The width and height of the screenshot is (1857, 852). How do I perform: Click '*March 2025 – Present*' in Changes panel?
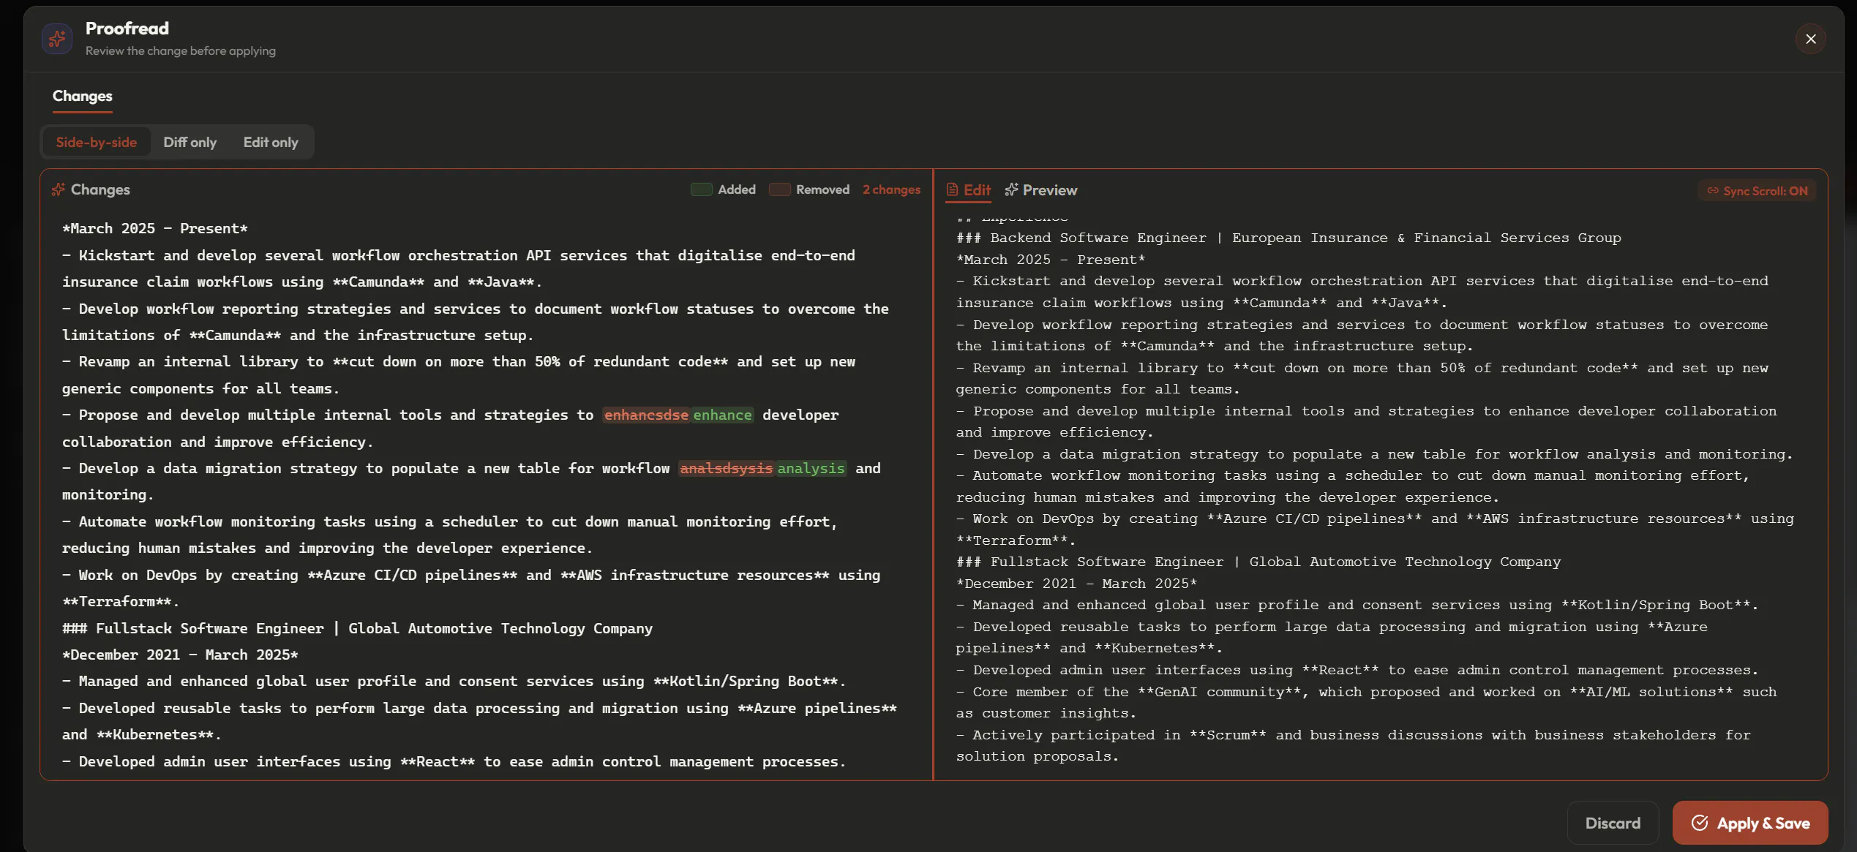pyautogui.click(x=155, y=228)
